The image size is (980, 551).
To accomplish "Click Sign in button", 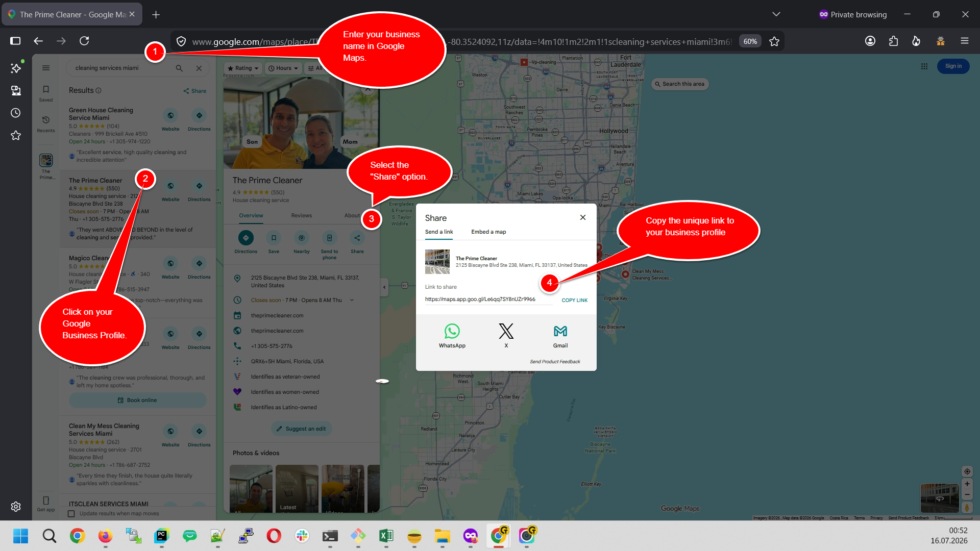I will [x=953, y=66].
